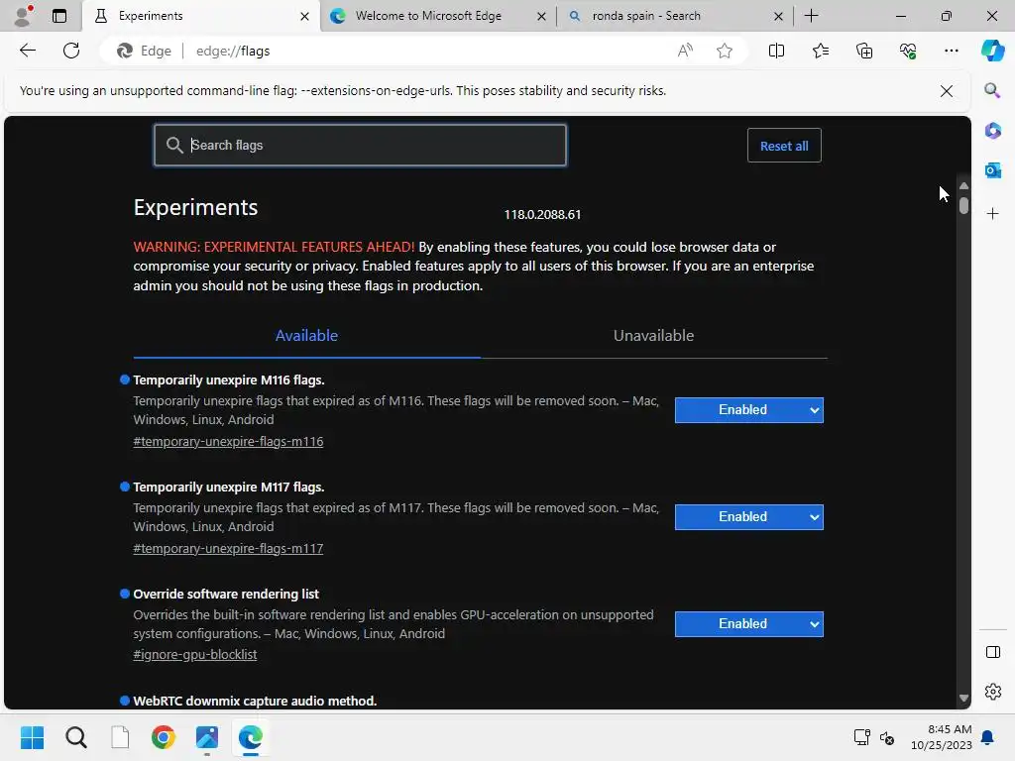
Task: Open the Copilot sidebar icon
Action: tap(993, 51)
